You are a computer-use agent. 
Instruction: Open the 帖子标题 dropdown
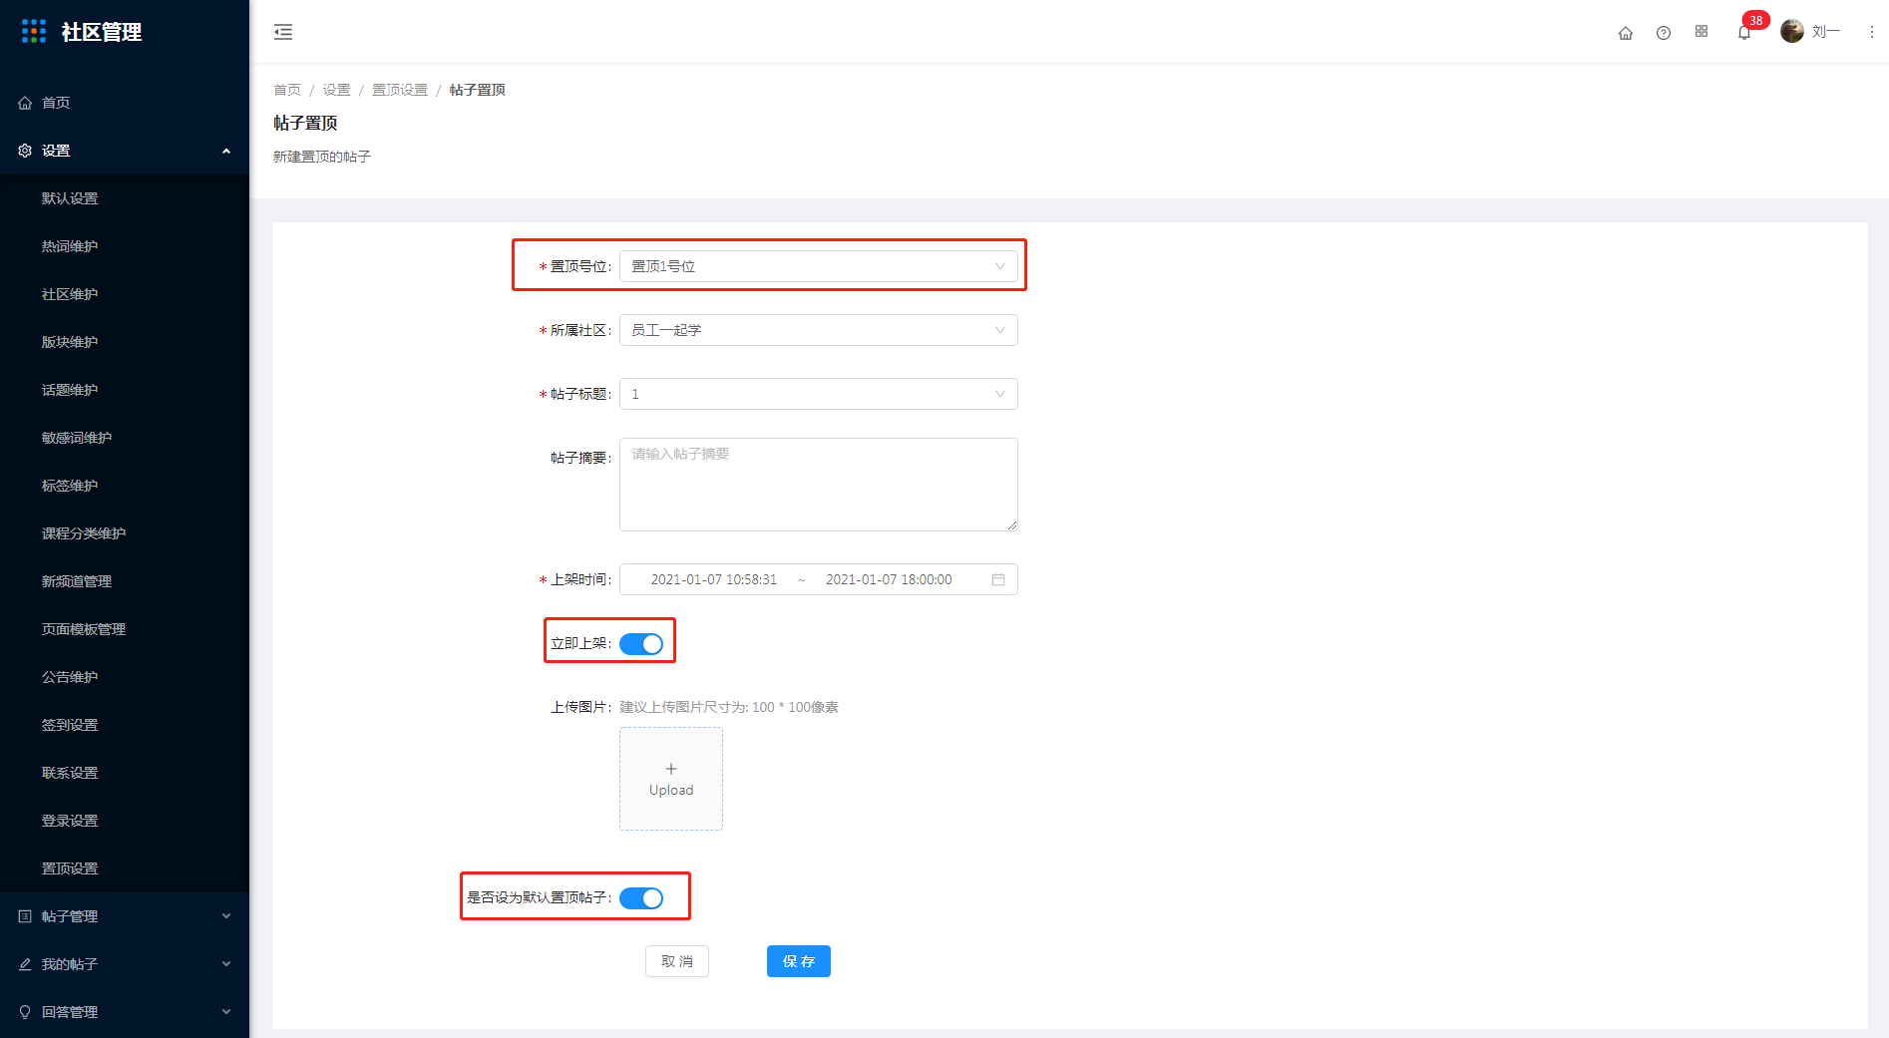819,394
